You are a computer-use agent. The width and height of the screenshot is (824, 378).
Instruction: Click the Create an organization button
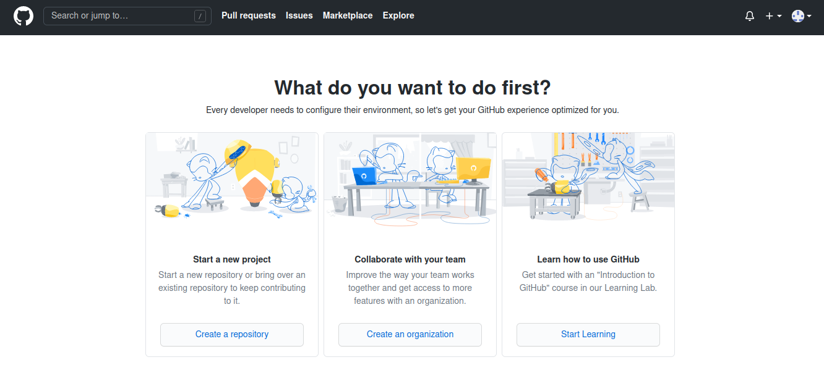click(x=410, y=335)
